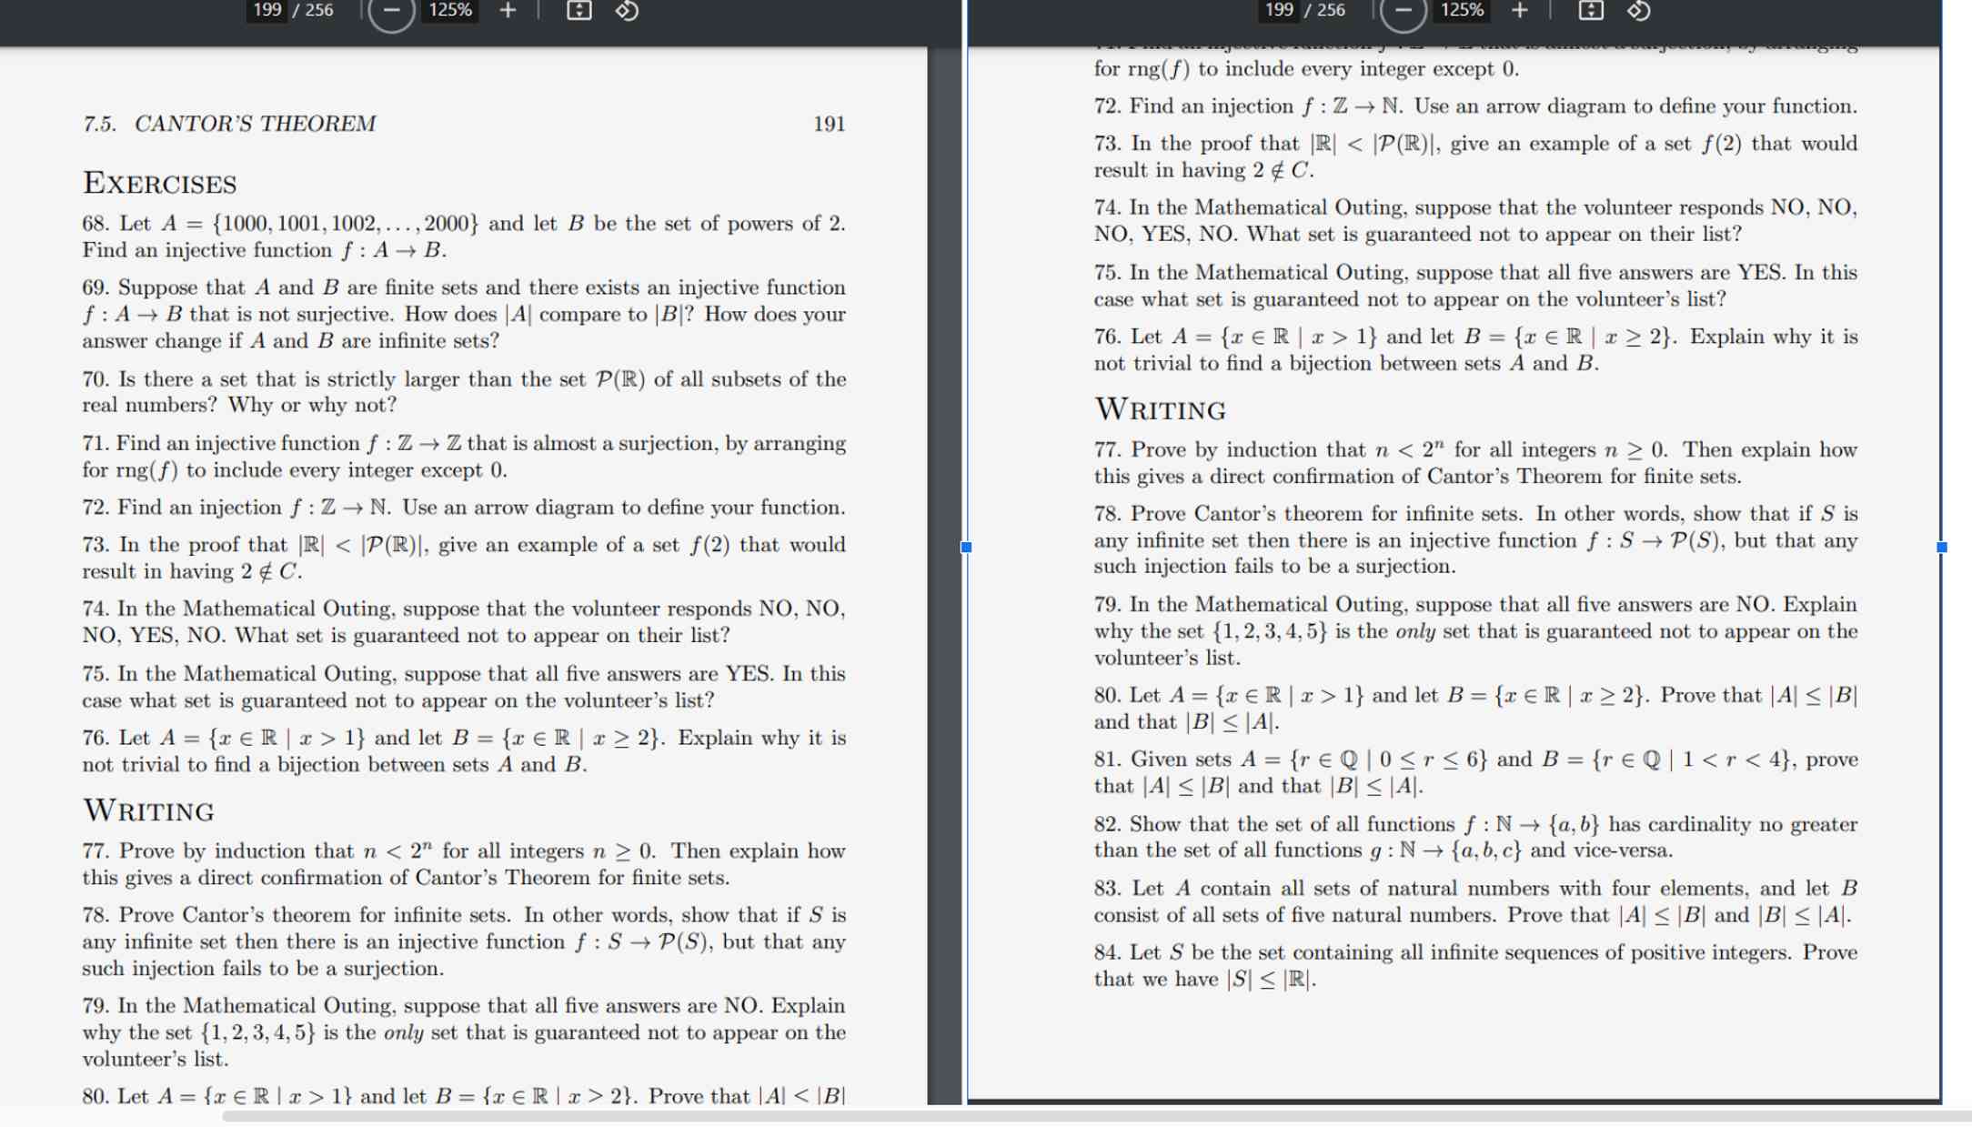Click exercise 83 text in right page
Viewport: 1972px width, 1127px height.
(x=1476, y=901)
